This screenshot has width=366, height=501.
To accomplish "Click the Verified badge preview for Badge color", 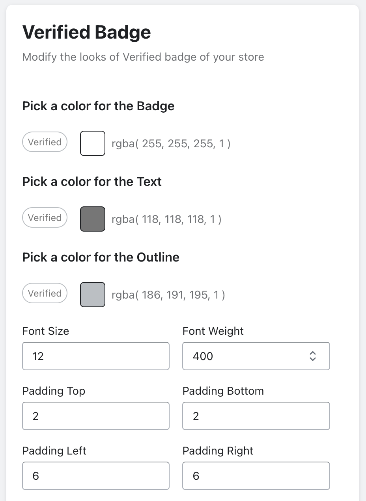I will [45, 142].
